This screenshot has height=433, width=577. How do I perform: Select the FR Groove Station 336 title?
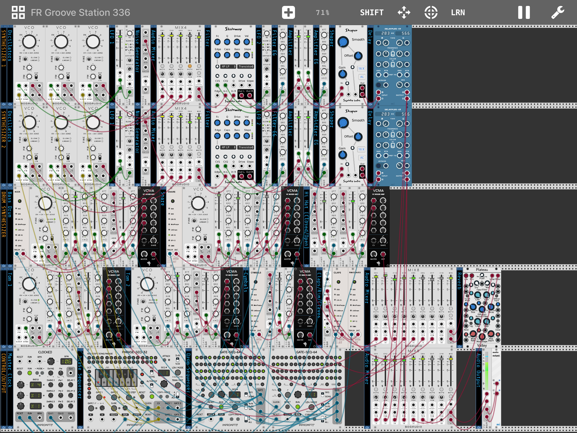pyautogui.click(x=80, y=12)
